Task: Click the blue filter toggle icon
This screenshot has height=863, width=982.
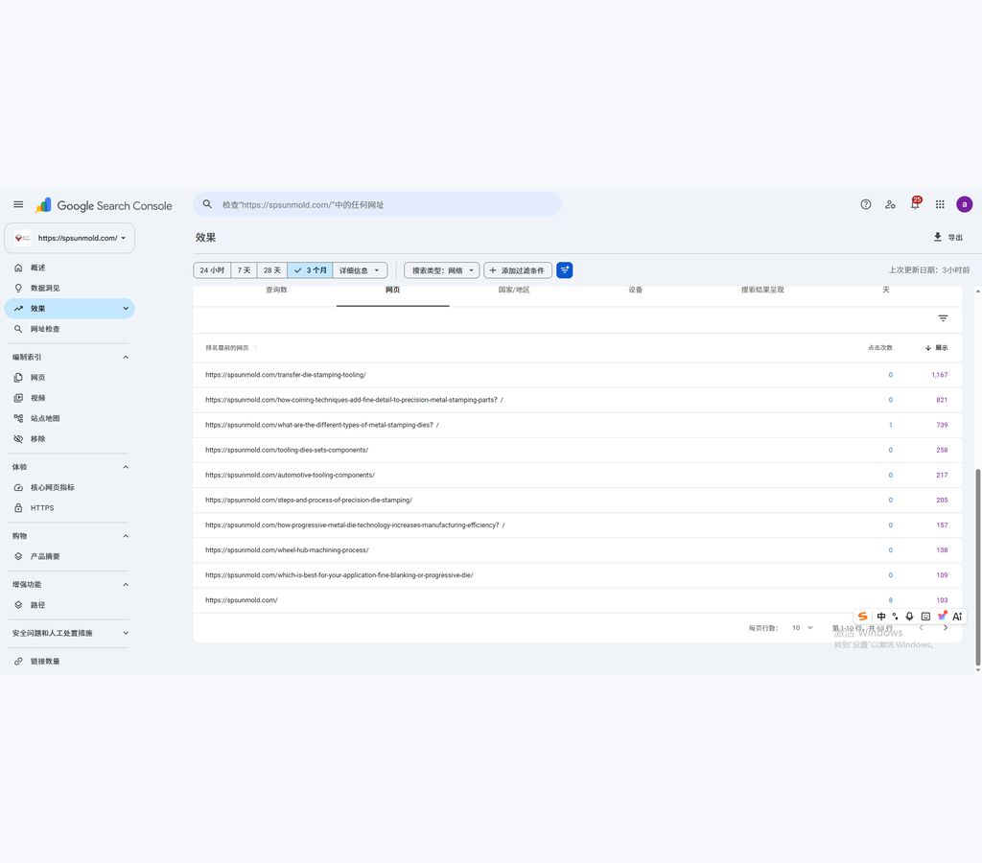Action: [564, 269]
